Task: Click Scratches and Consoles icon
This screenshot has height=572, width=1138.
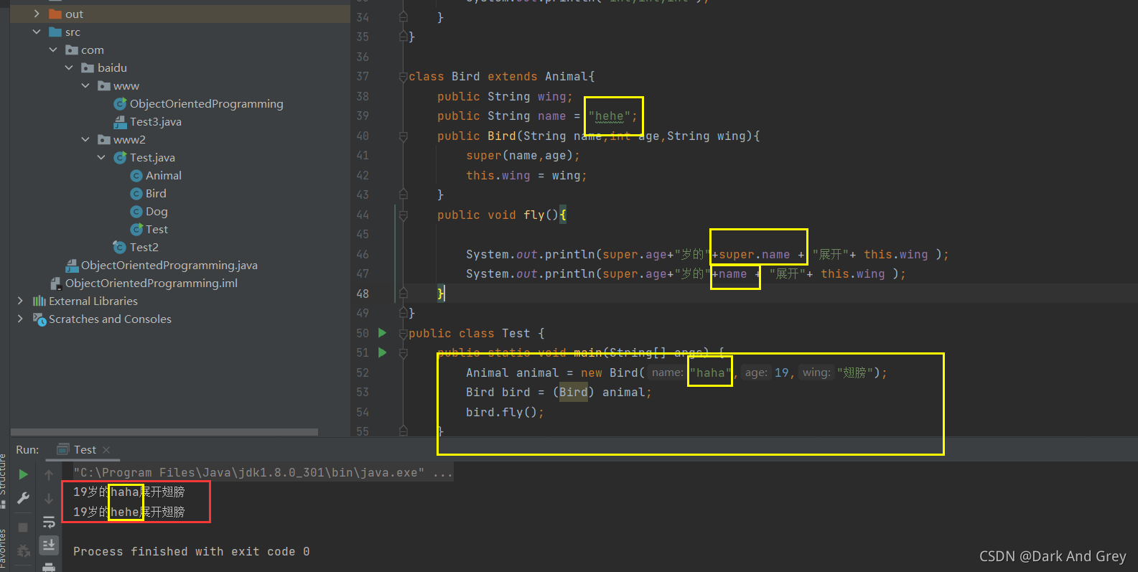Action: 39,319
